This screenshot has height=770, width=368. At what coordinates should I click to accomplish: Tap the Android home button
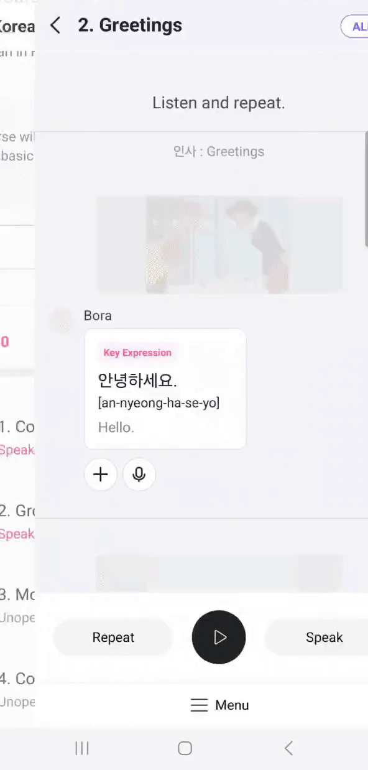tap(185, 748)
